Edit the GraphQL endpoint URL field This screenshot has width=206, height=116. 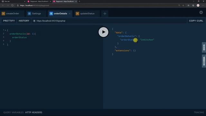pos(109,21)
